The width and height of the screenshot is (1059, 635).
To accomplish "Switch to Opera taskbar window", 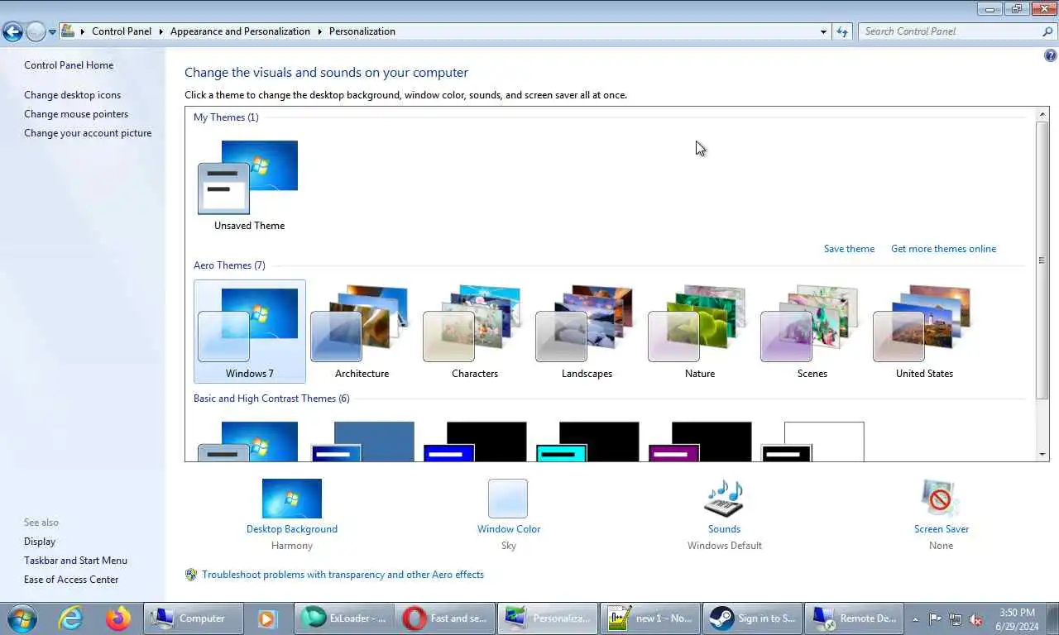I will pyautogui.click(x=446, y=618).
